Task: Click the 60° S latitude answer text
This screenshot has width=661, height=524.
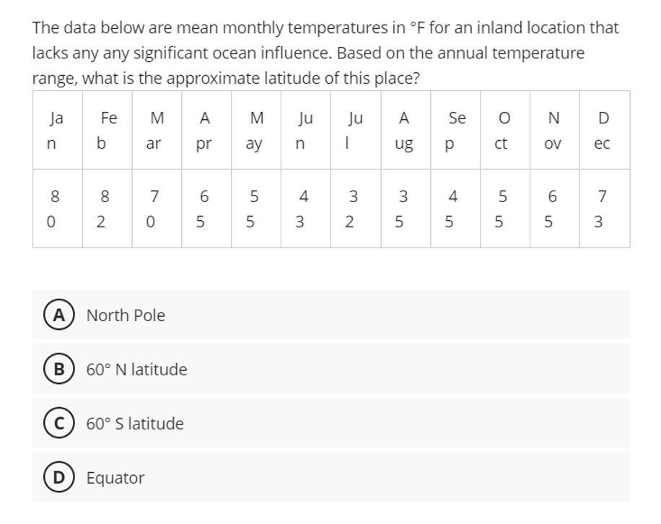Action: click(135, 423)
